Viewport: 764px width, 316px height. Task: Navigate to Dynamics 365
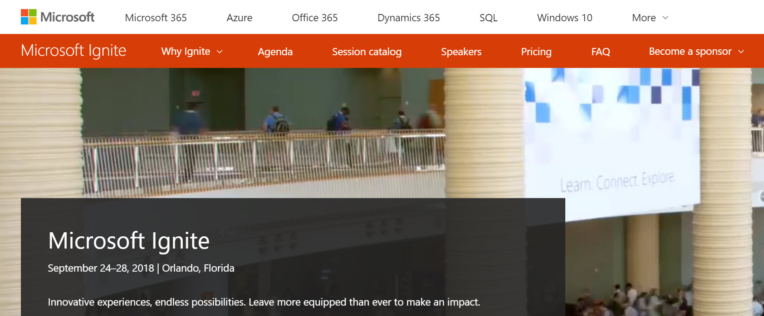pos(408,18)
